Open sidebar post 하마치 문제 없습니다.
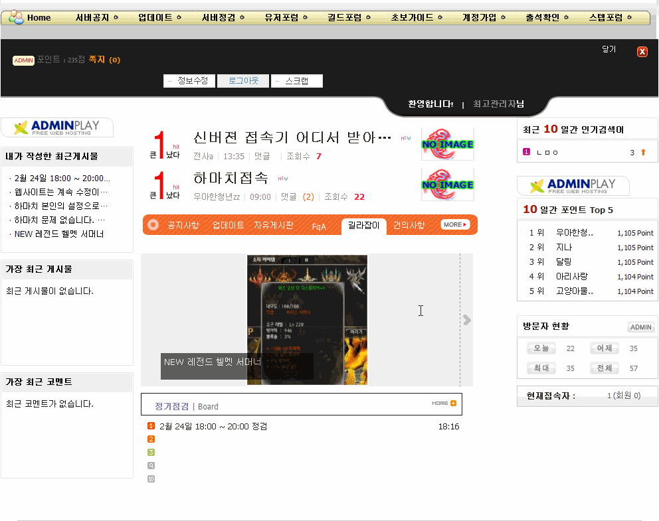659x521 pixels. (x=60, y=220)
